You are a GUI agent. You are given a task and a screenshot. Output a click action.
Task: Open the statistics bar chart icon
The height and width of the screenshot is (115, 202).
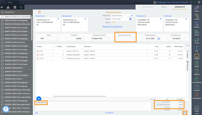[8, 7]
